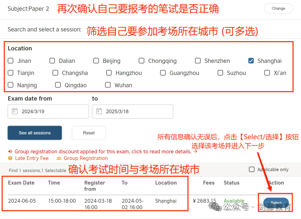Click the ¥2683.15 fee value
Viewport: 301px width, 219px height.
205,201
